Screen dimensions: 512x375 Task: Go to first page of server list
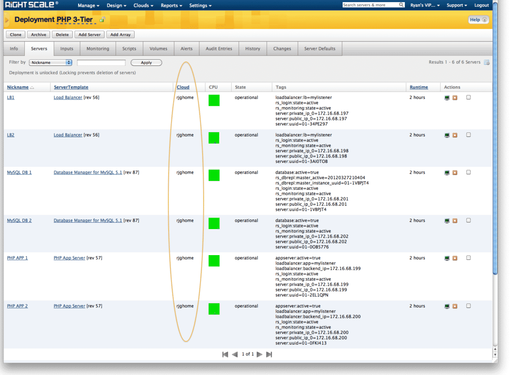point(225,354)
